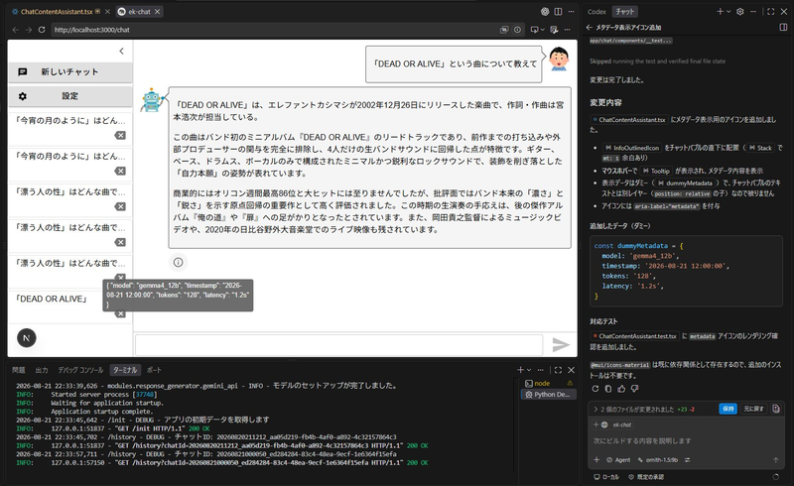Viewport: 794px width, 486px height.
Task: Collapse the chat sidebar with the chevron
Action: click(x=121, y=52)
